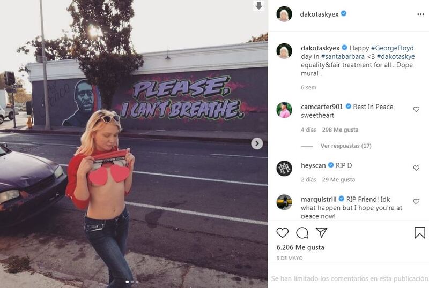Open dakotaskyex profile from the header username
This screenshot has height=288, width=429.
pyautogui.click(x=319, y=14)
